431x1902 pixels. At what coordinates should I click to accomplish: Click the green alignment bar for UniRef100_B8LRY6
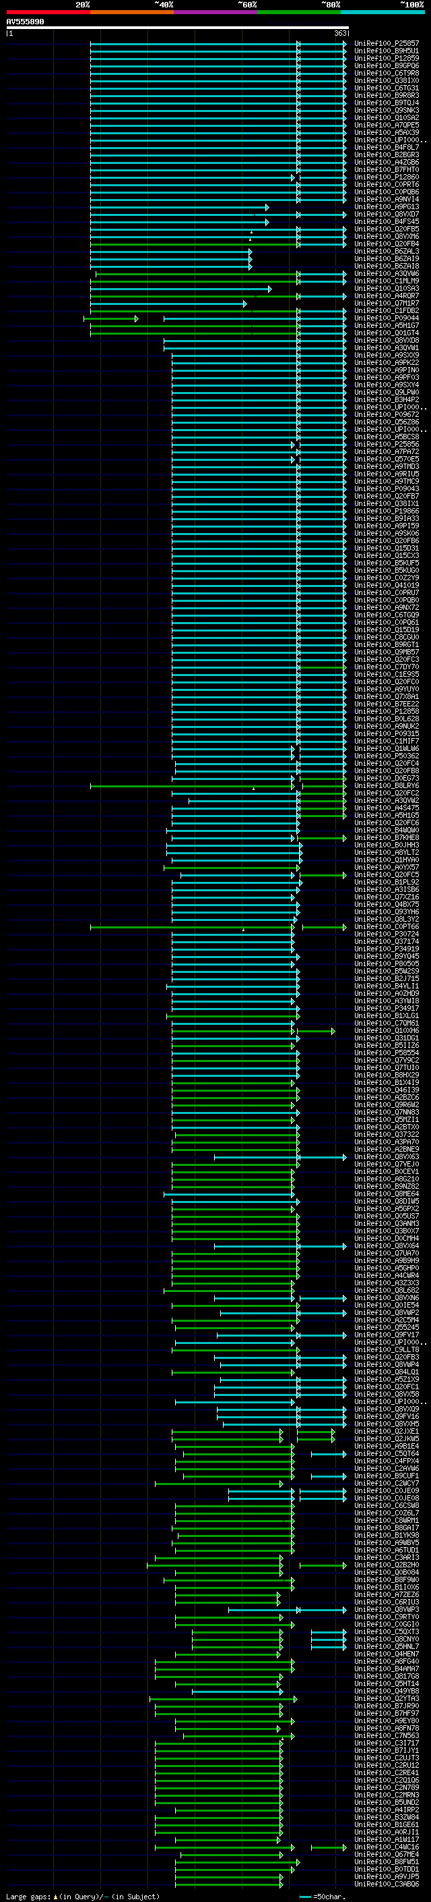pyautogui.click(x=191, y=786)
